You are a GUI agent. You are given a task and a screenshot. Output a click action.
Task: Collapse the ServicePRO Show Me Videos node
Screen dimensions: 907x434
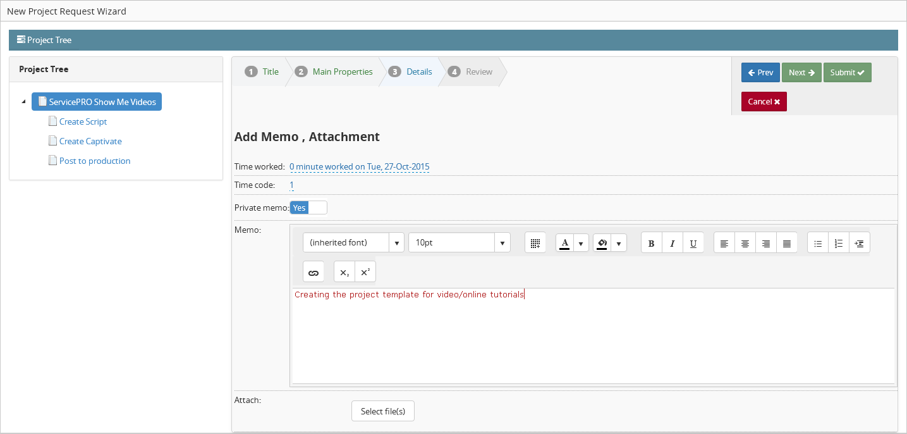[23, 102]
